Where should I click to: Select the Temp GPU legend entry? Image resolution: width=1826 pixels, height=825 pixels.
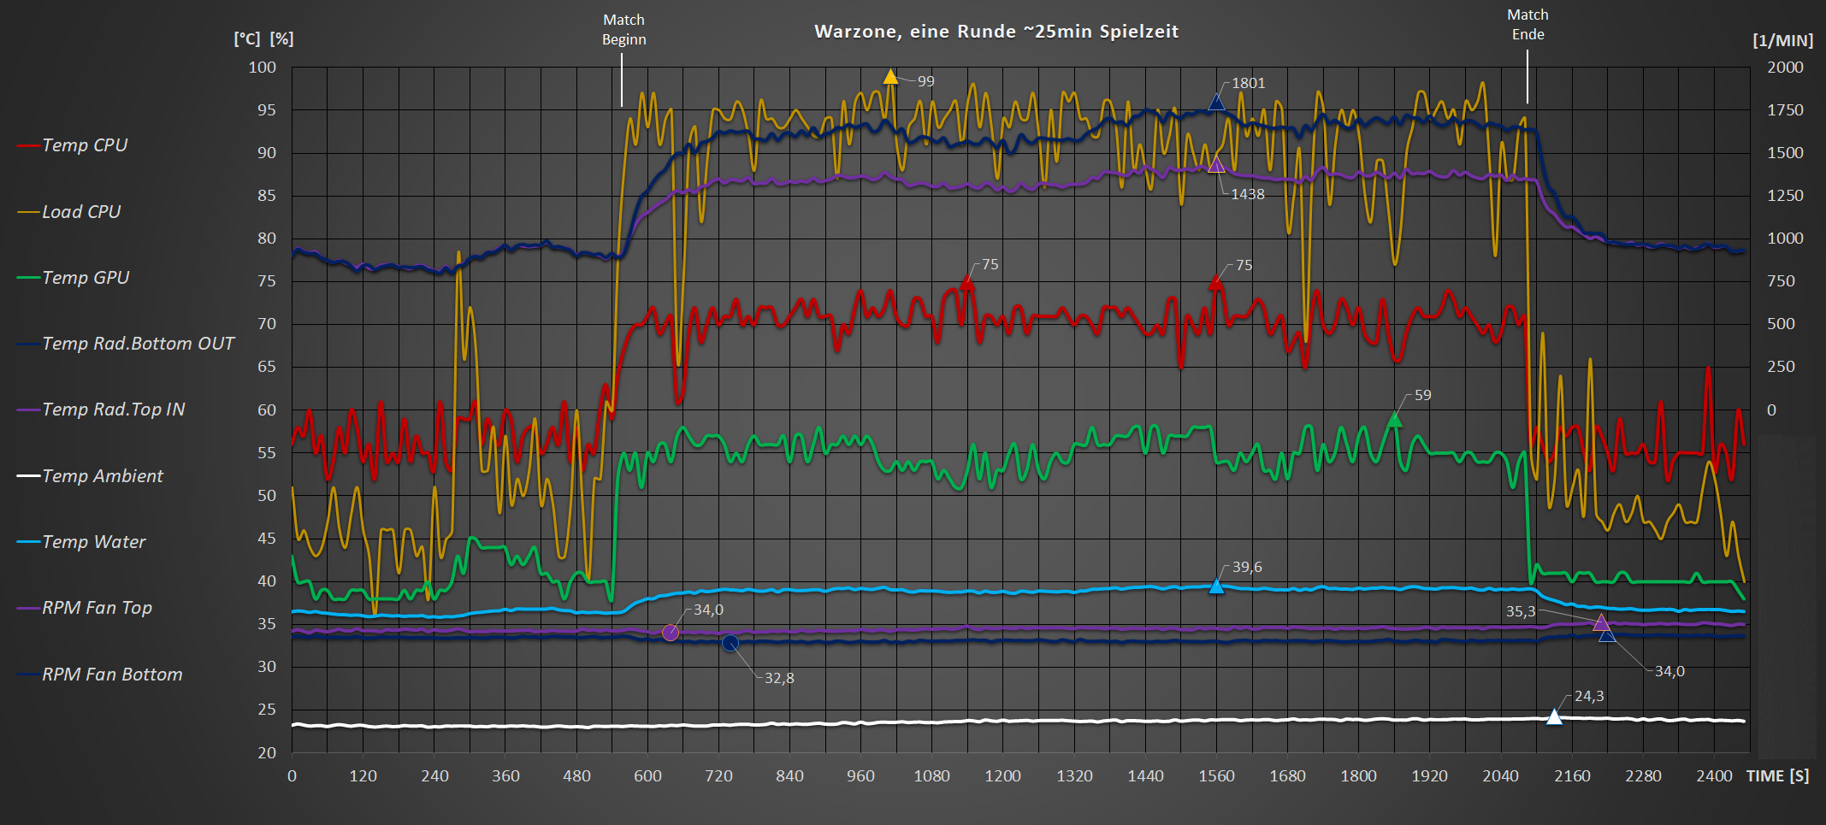click(x=74, y=277)
